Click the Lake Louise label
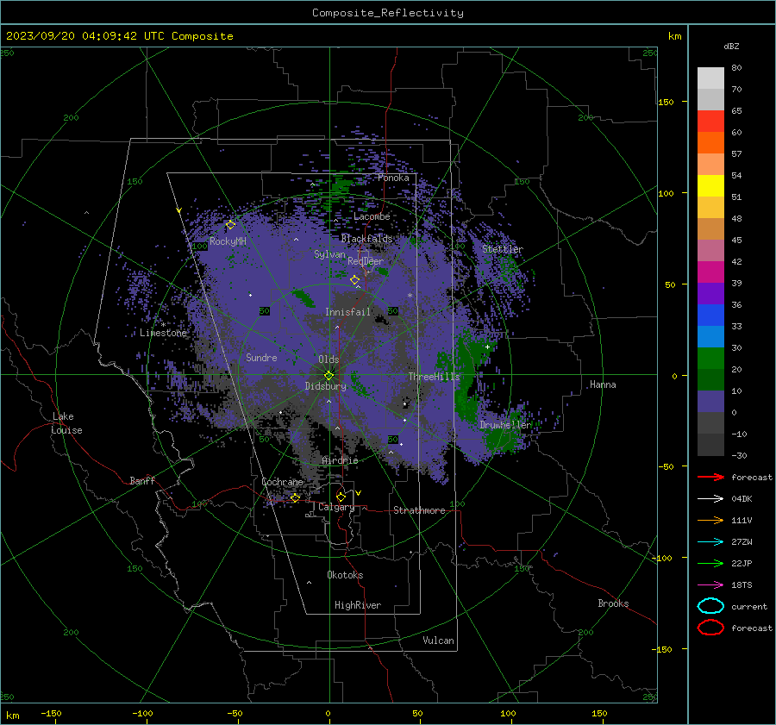This screenshot has width=776, height=725. (66, 423)
